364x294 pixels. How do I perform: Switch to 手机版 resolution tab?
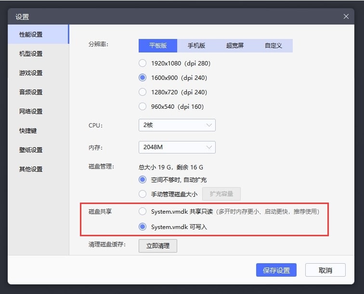[196, 46]
